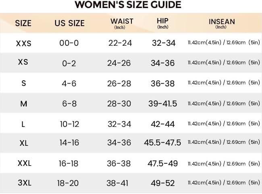
Task: Select the 3XL size label
Action: [25, 183]
